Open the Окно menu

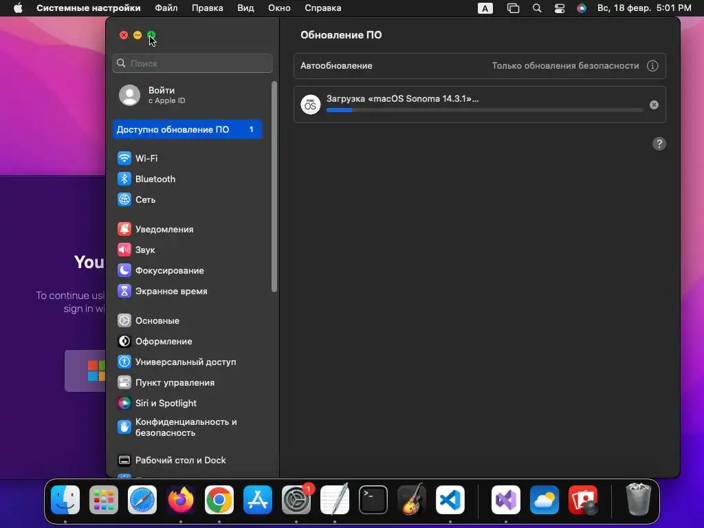[x=279, y=8]
